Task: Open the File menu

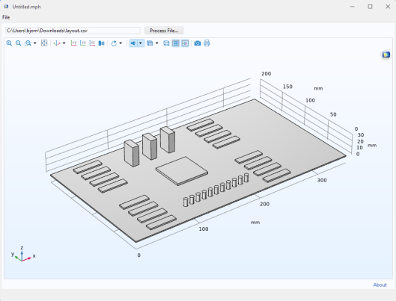Action: pos(6,17)
